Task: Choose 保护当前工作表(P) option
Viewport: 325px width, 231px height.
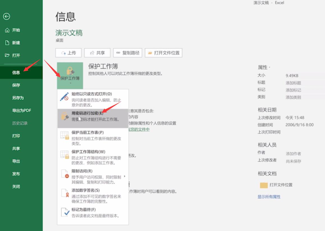Action: tap(93, 138)
